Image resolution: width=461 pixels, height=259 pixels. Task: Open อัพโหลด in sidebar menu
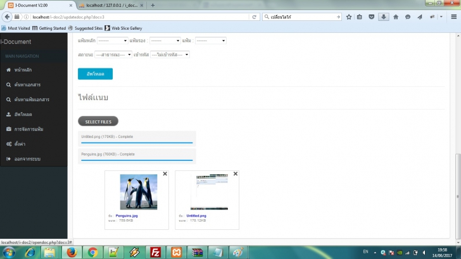click(23, 115)
